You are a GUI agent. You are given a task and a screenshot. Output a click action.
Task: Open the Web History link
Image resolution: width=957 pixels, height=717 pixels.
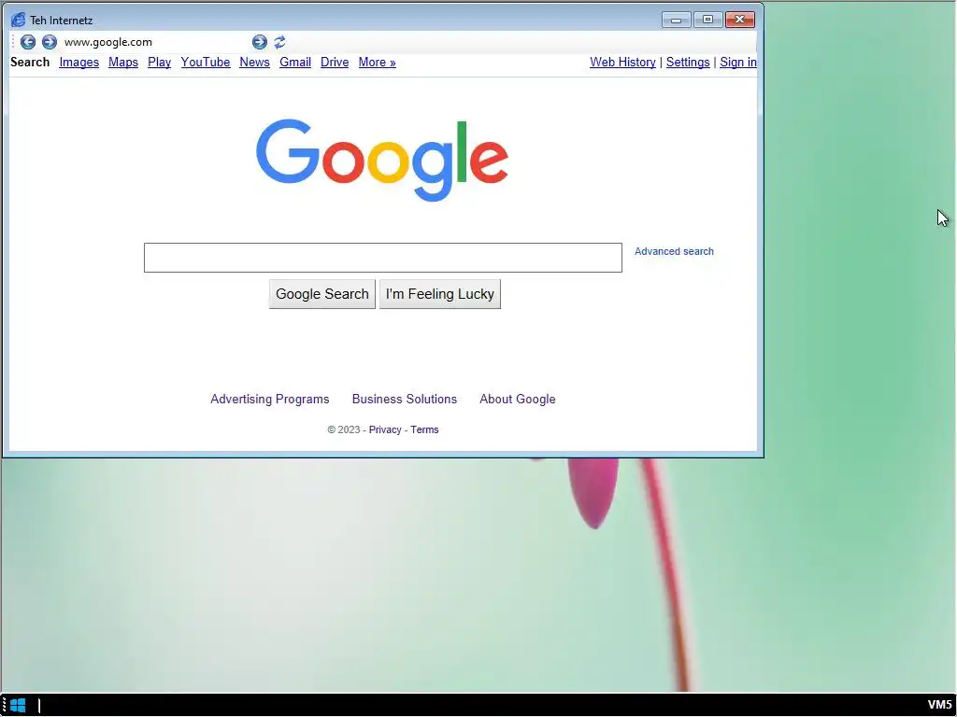tap(622, 63)
